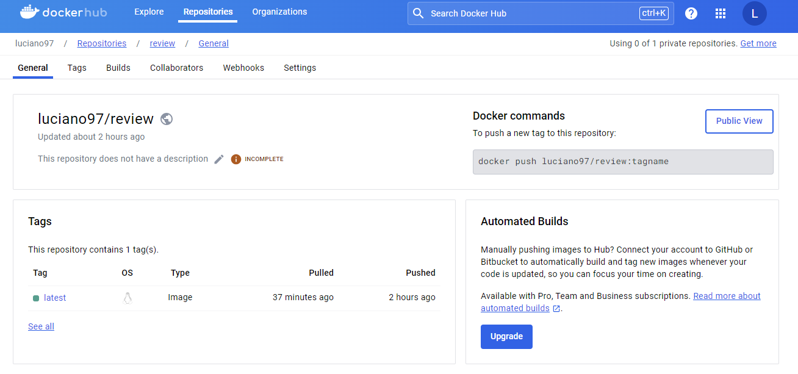Open Organizations in top navigation
This screenshot has width=798, height=374.
pyautogui.click(x=279, y=12)
